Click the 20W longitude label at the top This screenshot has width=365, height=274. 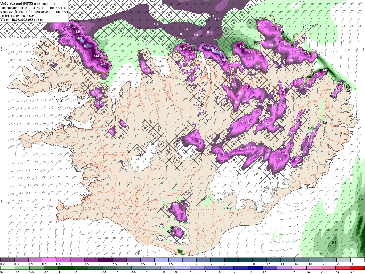click(x=151, y=1)
